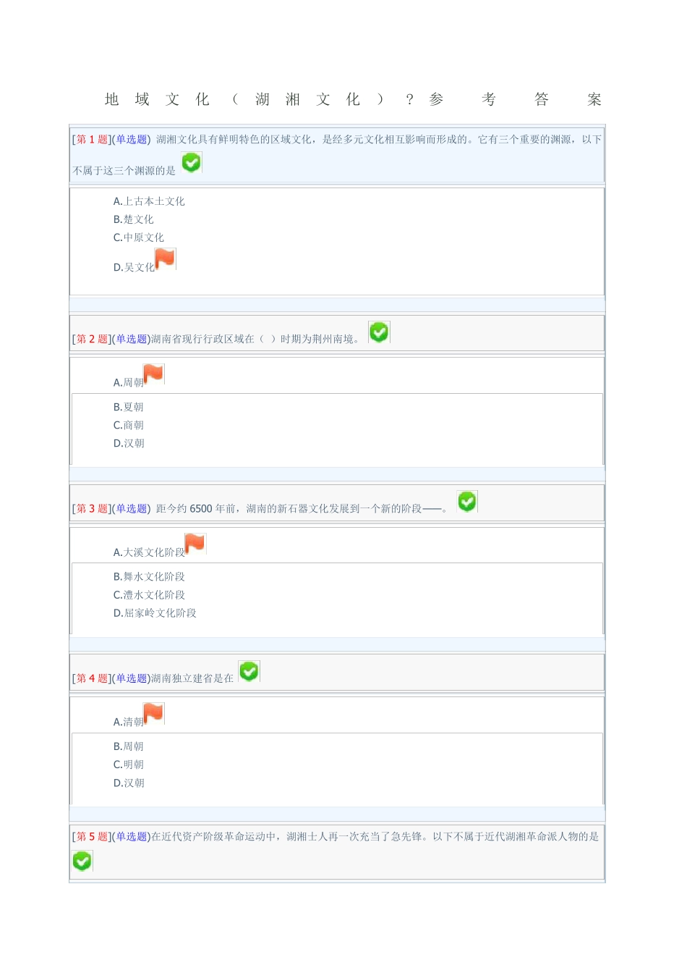Click the orange flag beside A.大溪文化阶段
The image size is (687, 973).
195,543
